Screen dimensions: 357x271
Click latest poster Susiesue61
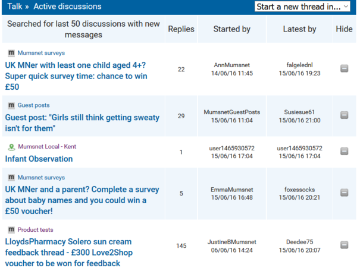[x=299, y=112]
